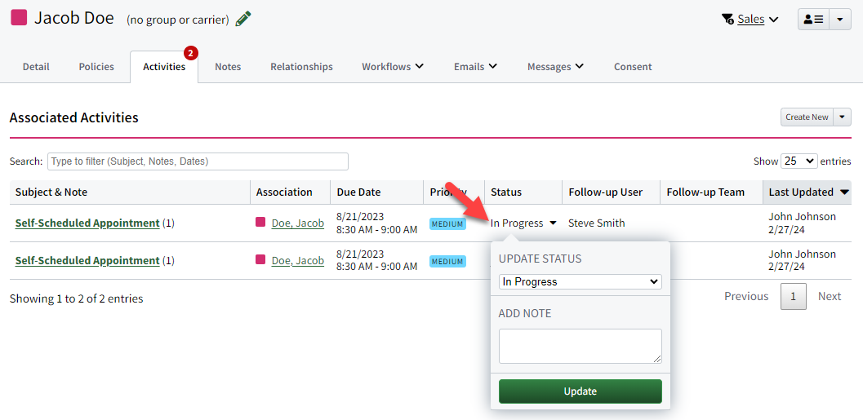This screenshot has width=863, height=420.
Task: Expand the Messages tab menu
Action: tap(555, 67)
